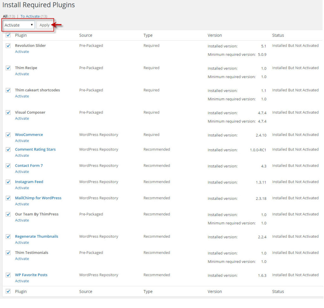Switch to the To Activate (13) filter
This screenshot has height=308, width=324.
pyautogui.click(x=34, y=16)
